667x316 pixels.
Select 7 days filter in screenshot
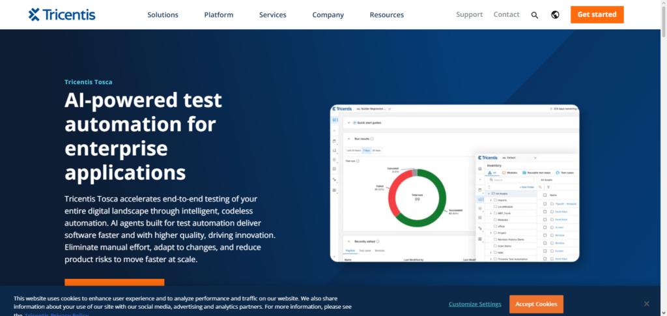click(367, 151)
